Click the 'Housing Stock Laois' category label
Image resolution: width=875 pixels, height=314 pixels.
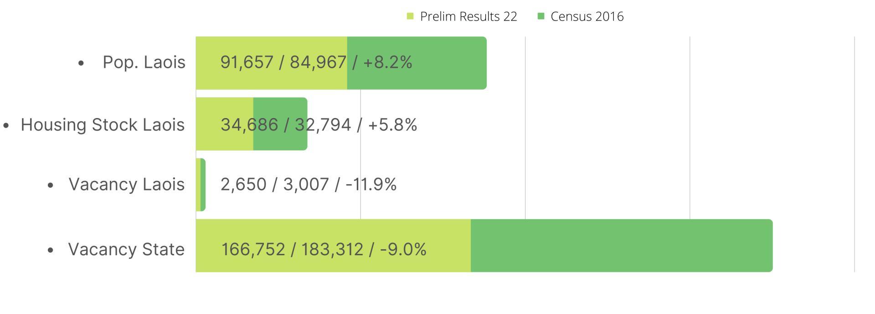[x=103, y=124]
